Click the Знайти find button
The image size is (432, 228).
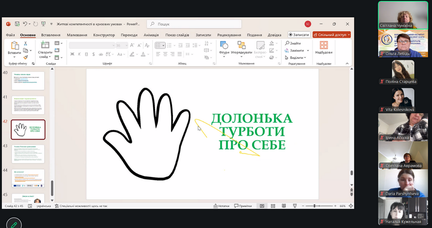292,43
